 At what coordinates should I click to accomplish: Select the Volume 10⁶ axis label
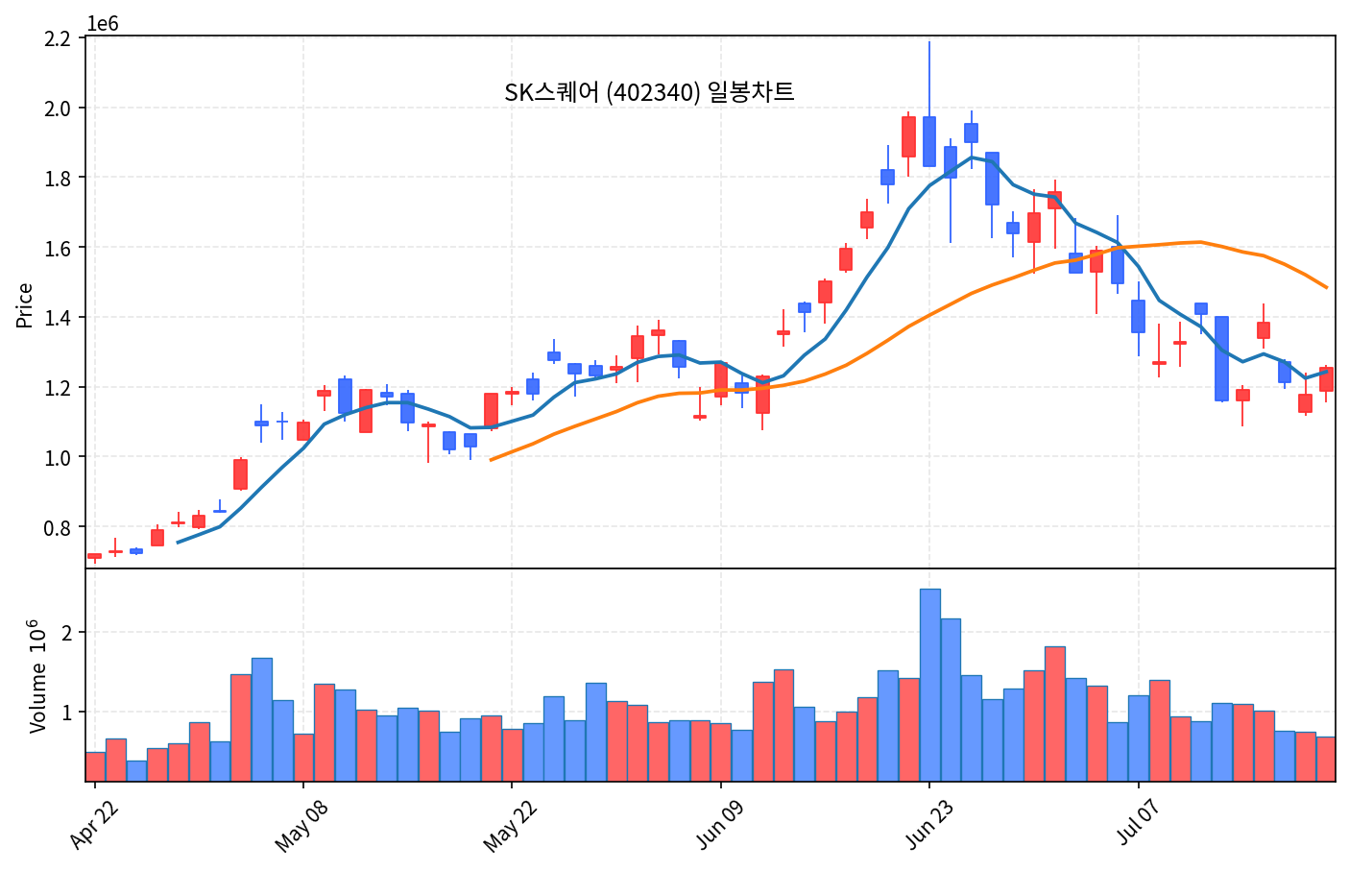(x=36, y=676)
